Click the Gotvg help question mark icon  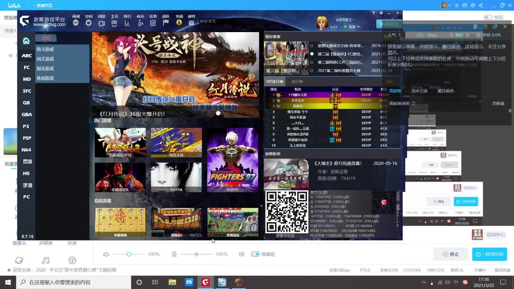(x=373, y=13)
